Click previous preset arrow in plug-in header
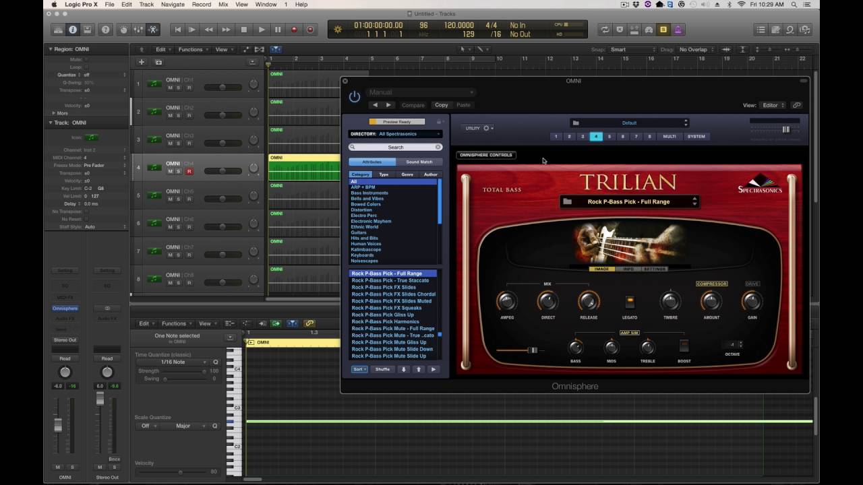This screenshot has height=485, width=863. pos(376,105)
